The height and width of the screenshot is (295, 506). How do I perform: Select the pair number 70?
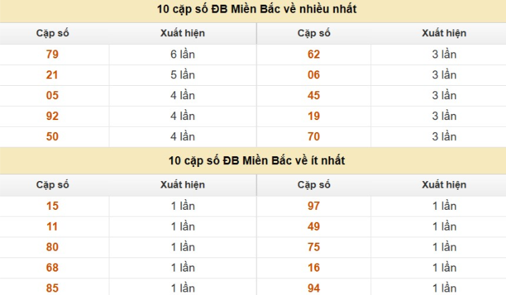click(314, 137)
